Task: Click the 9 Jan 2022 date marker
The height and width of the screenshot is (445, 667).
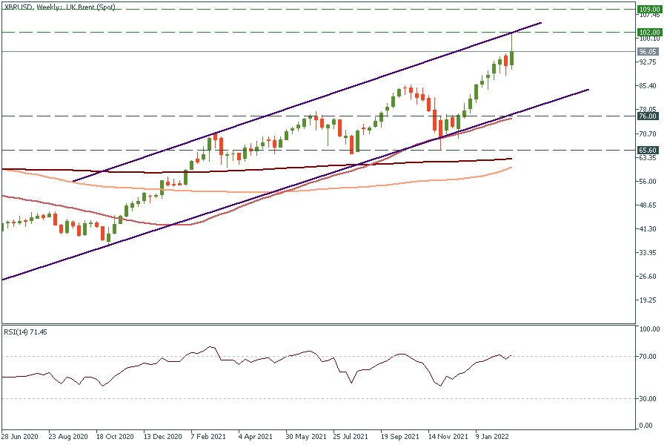Action: click(x=494, y=437)
